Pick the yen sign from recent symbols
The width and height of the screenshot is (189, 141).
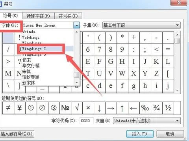[20, 108]
